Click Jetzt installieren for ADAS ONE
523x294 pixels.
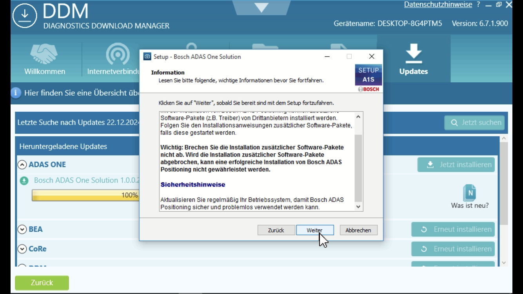coord(456,165)
